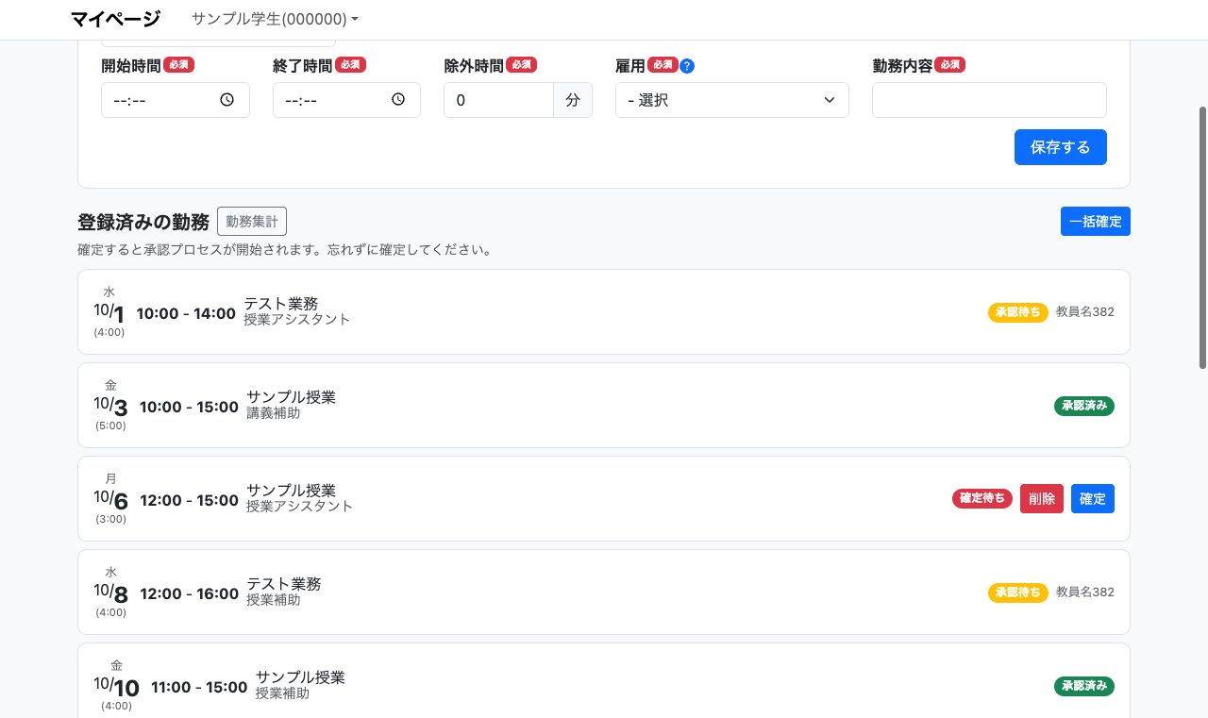The height and width of the screenshot is (718, 1208).
Task: Click the 一括確定 button
Action: pyautogui.click(x=1095, y=222)
